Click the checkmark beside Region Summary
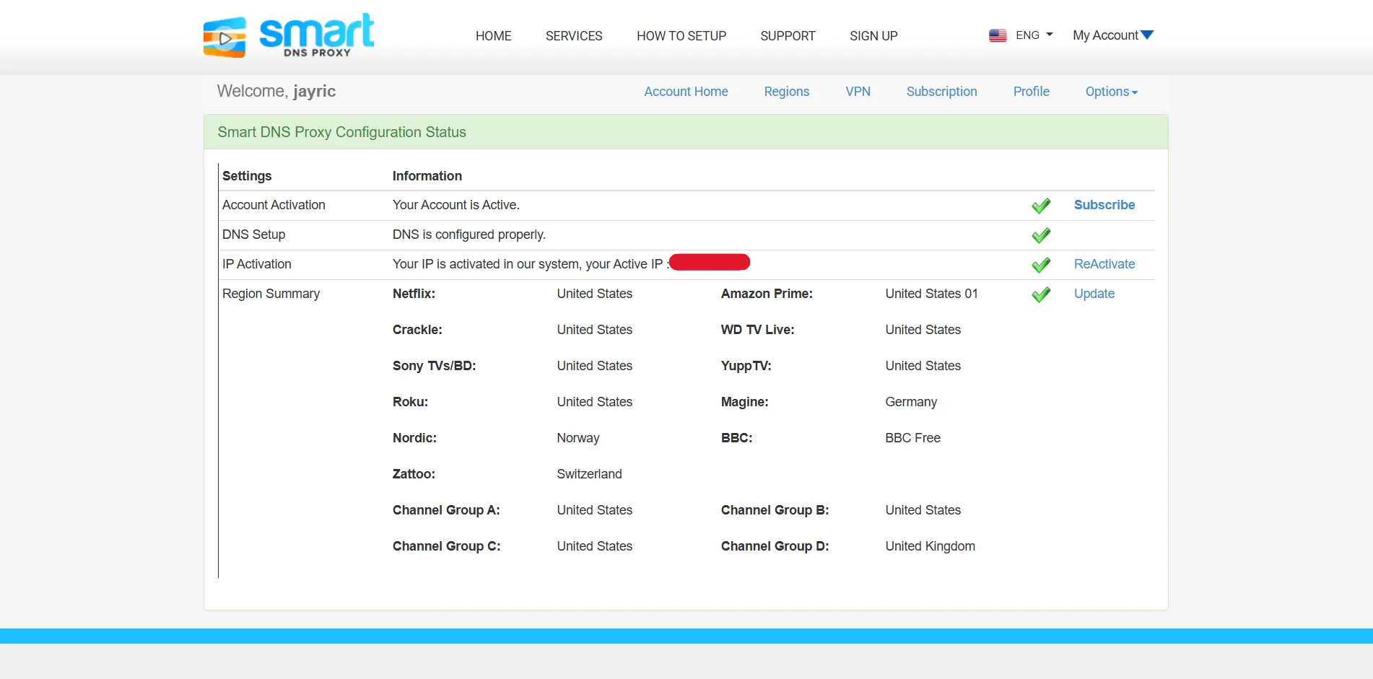The width and height of the screenshot is (1373, 679). 1040,294
